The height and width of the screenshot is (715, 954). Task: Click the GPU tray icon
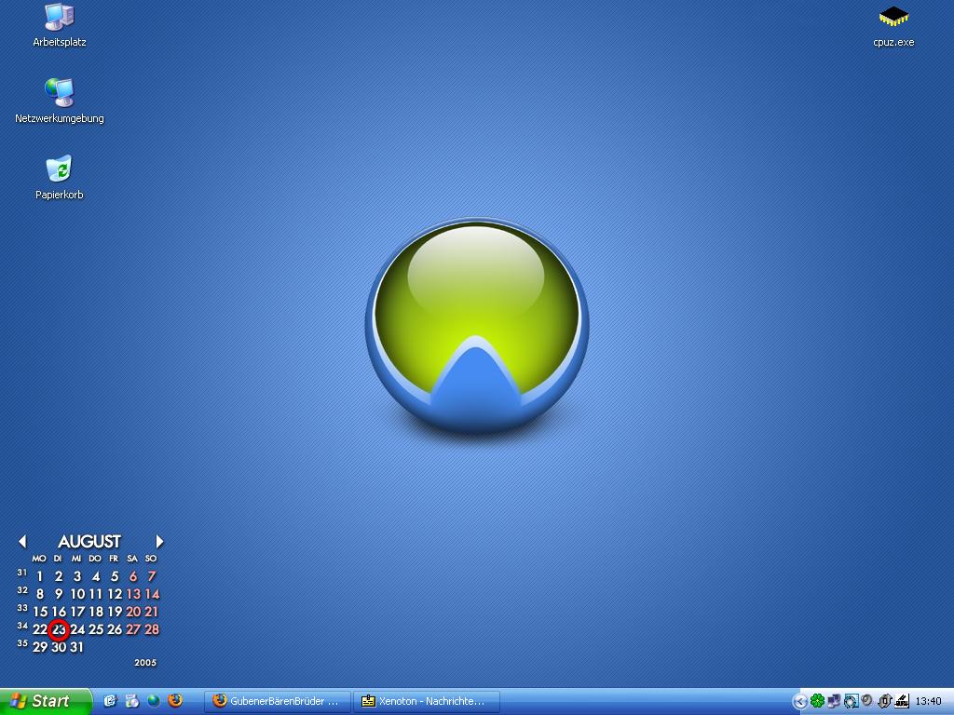pos(902,701)
